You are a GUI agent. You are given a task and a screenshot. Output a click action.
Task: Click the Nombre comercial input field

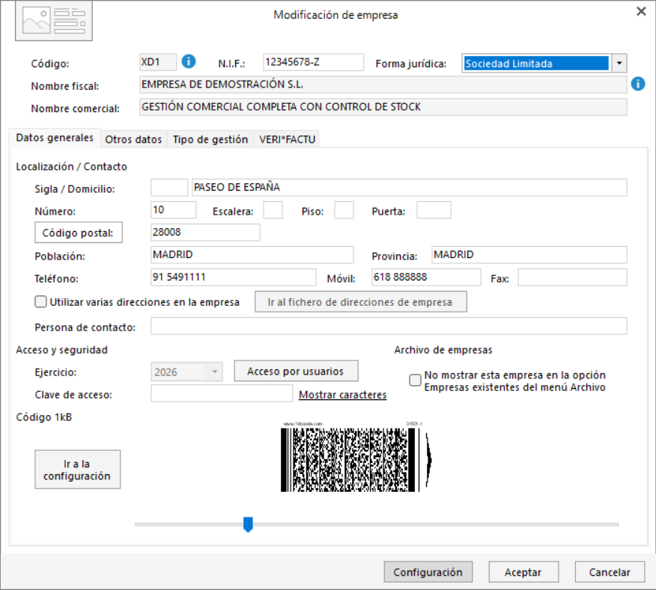(383, 107)
